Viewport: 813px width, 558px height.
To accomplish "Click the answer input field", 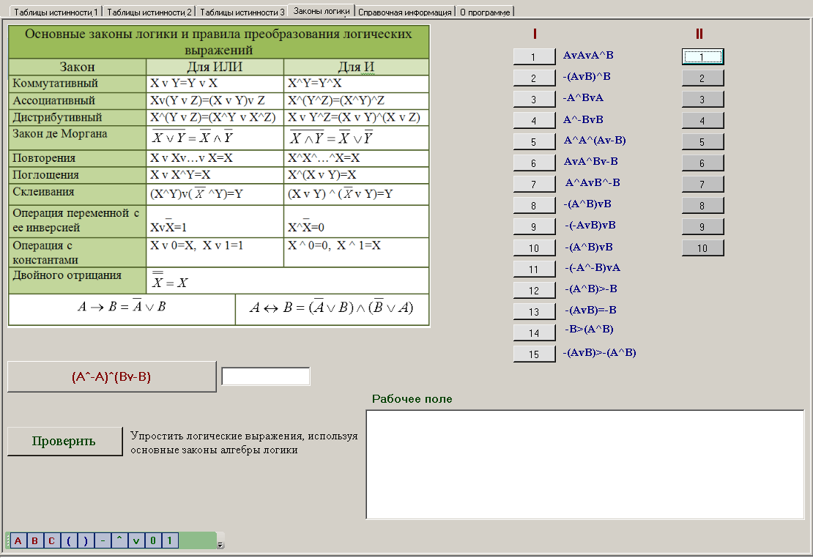I will click(266, 376).
